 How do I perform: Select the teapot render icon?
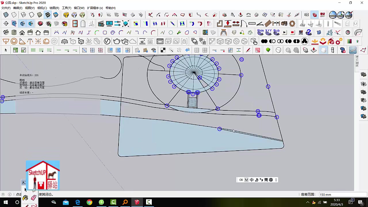coord(117,41)
